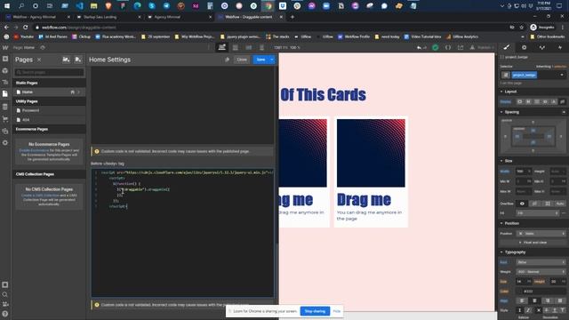Collapse the Spacing section
Viewport: 569px width, 320px height.
(x=512, y=112)
